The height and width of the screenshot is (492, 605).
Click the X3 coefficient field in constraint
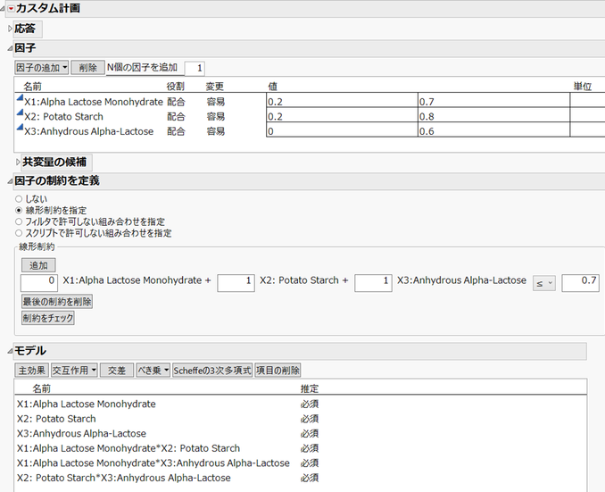[373, 283]
